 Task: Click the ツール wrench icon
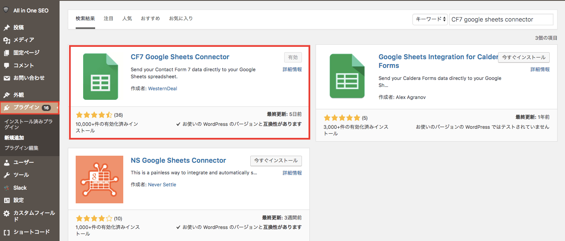click(7, 175)
